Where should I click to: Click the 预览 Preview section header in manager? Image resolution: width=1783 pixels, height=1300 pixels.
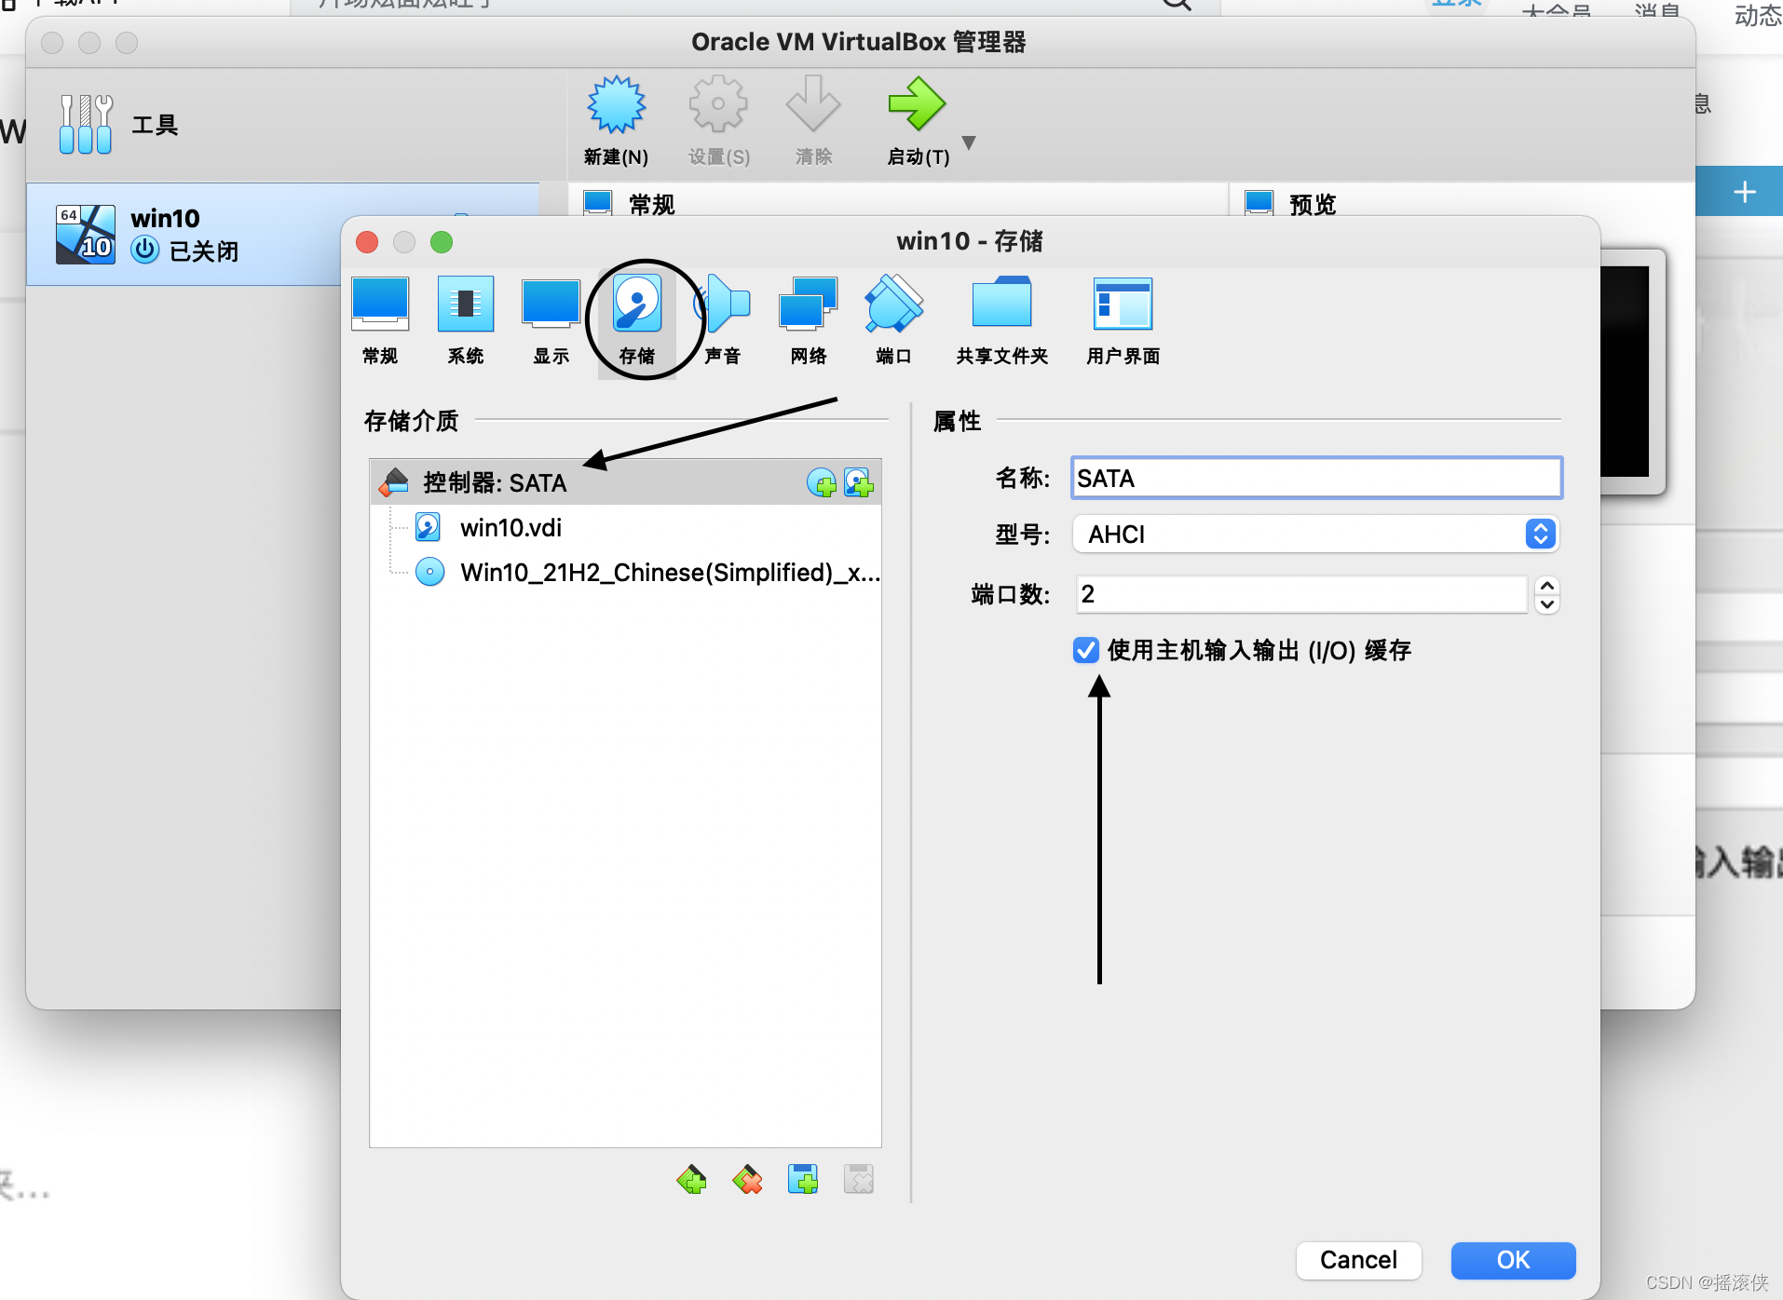[x=1312, y=204]
